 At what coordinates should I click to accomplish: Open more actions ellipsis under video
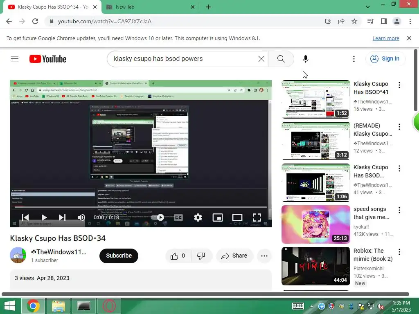[264, 256]
